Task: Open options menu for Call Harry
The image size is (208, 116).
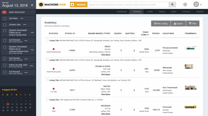Action: pos(22,18)
